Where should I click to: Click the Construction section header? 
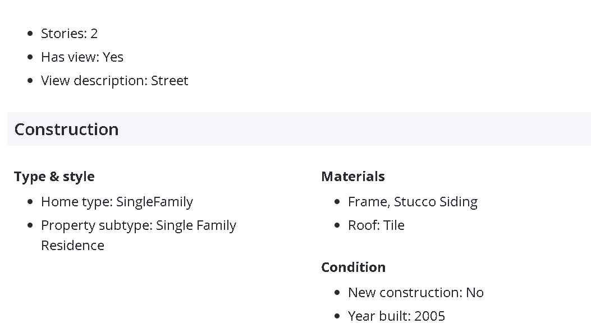pos(66,130)
